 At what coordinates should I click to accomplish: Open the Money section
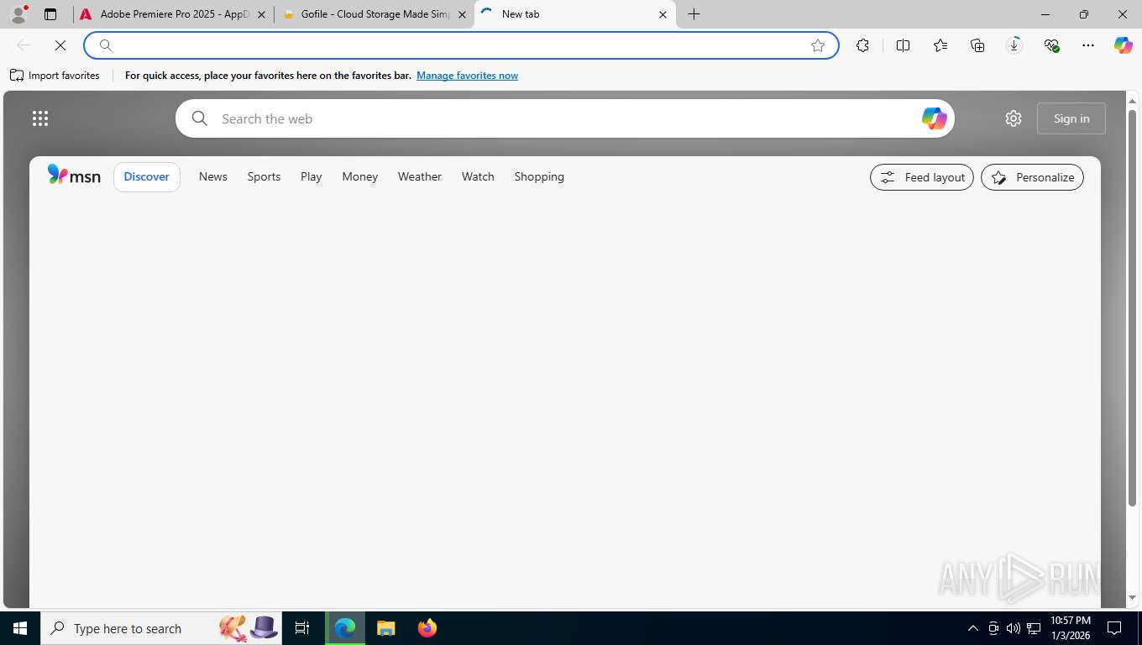359,176
